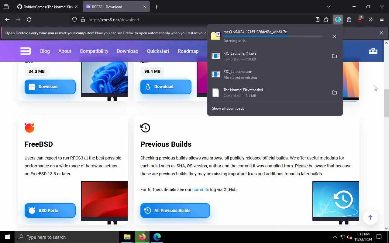Image resolution: width=389 pixels, height=243 pixels.
Task: Click the Previous Builds history clock icon
Action: (145, 128)
